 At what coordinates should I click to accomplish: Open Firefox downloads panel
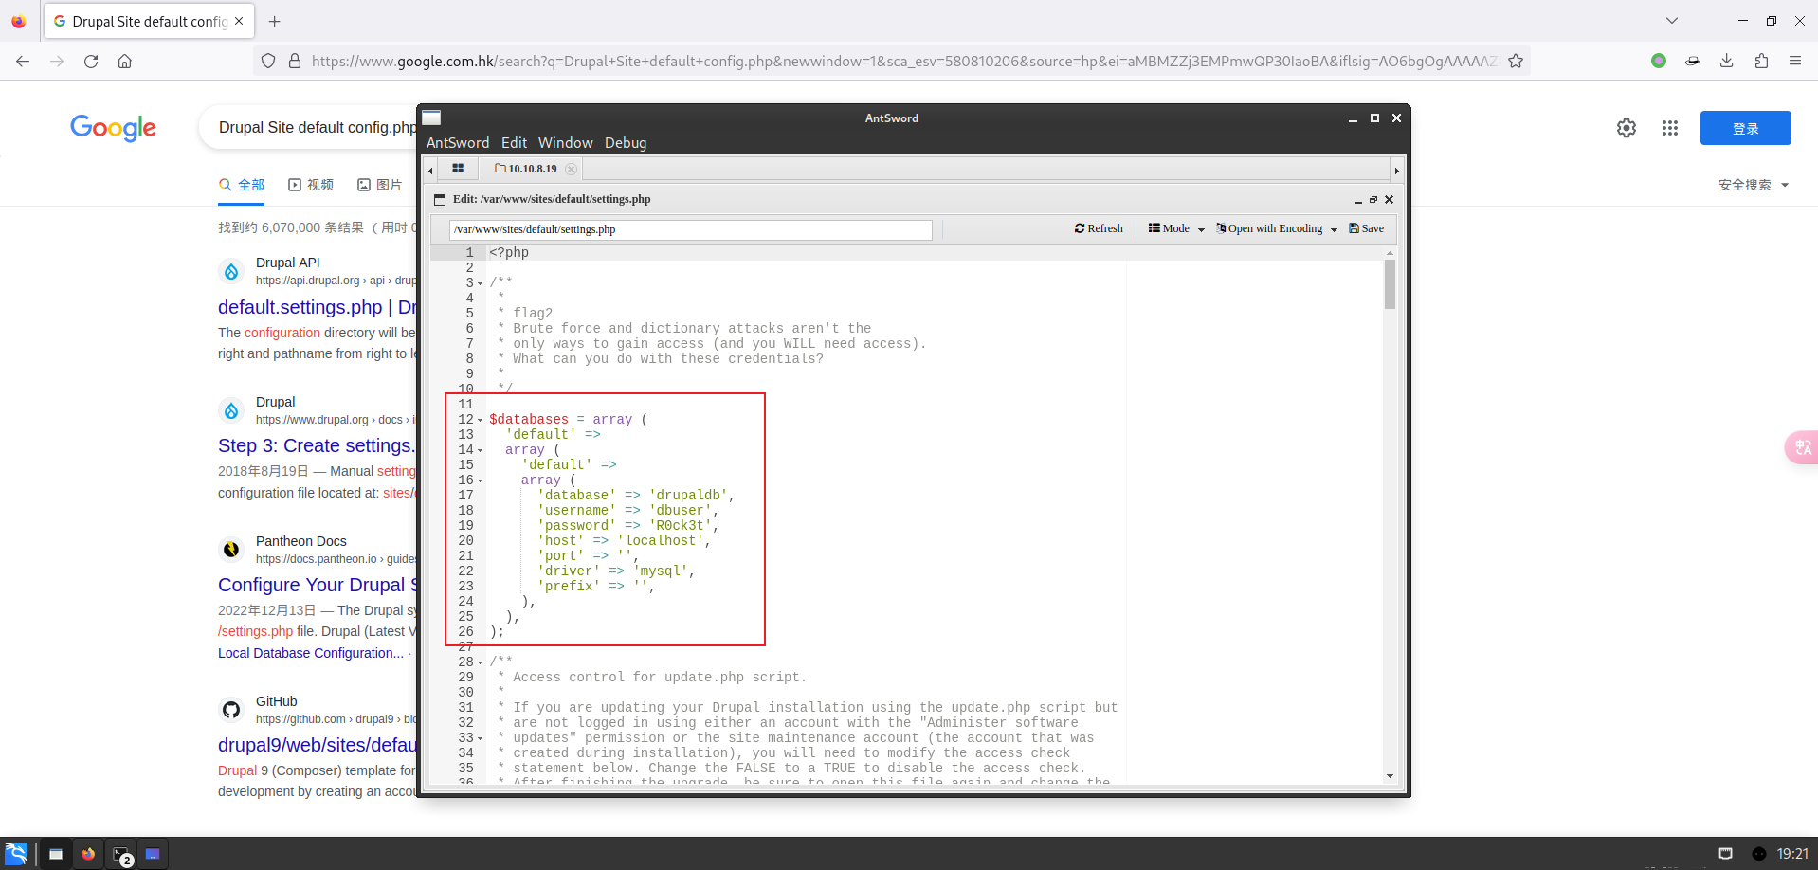(1727, 61)
